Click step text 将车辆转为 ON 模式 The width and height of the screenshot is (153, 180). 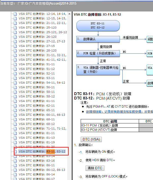pyautogui.click(x=100, y=152)
